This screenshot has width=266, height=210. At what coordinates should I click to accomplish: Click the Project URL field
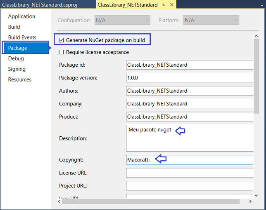tap(190, 186)
